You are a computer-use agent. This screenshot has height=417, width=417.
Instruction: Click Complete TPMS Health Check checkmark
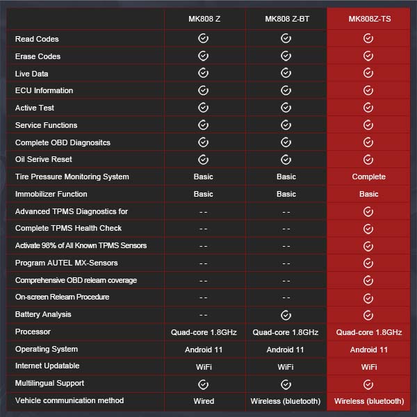point(368,229)
